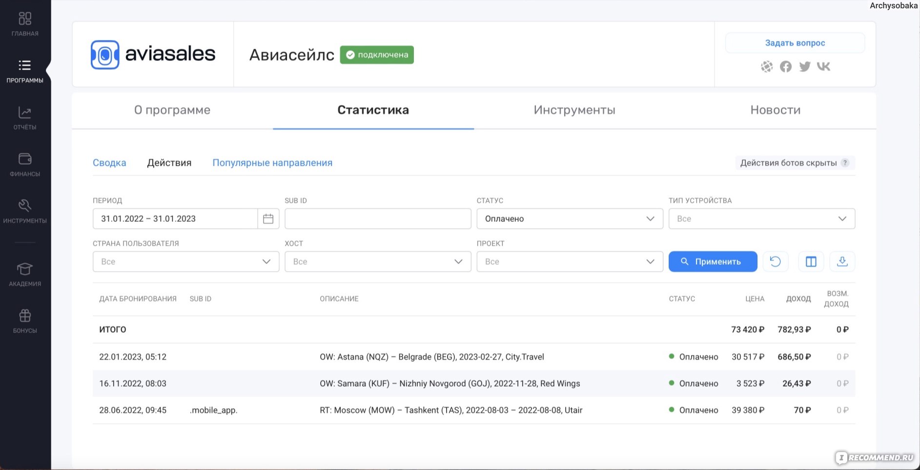Click the Авиасейлс program title
Image resolution: width=920 pixels, height=470 pixels.
click(292, 55)
